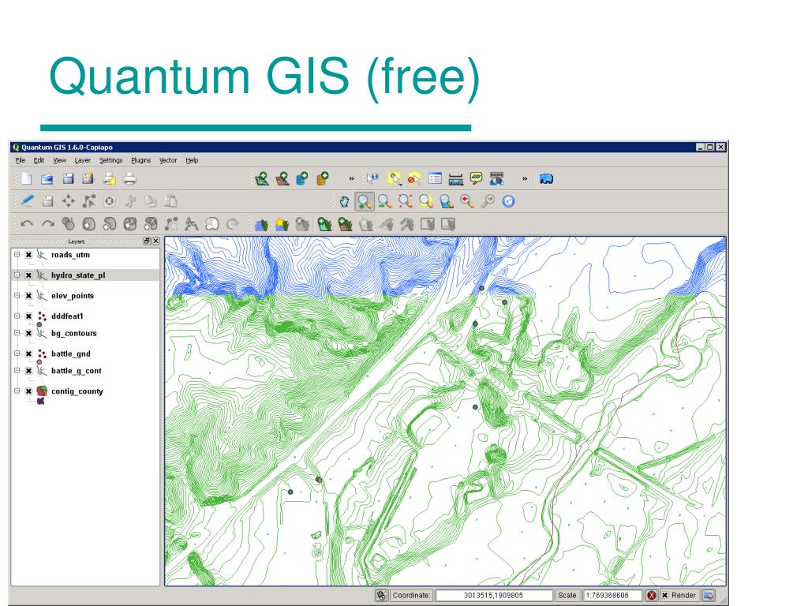Select the Identify Features tool

coord(372,179)
